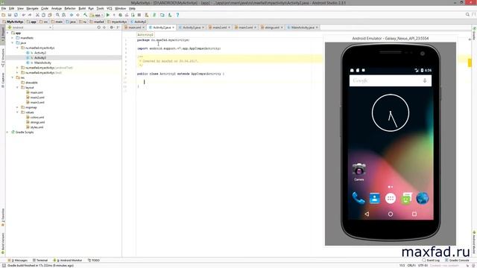
Task: Open the Messages tool window
Action: pos(17,261)
